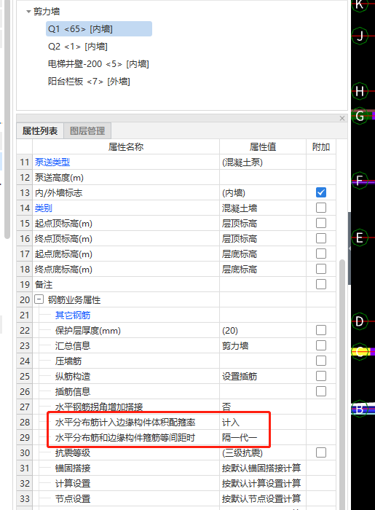
Task: Check the 保护层厚度(mm) additional checkbox
Action: [321, 330]
